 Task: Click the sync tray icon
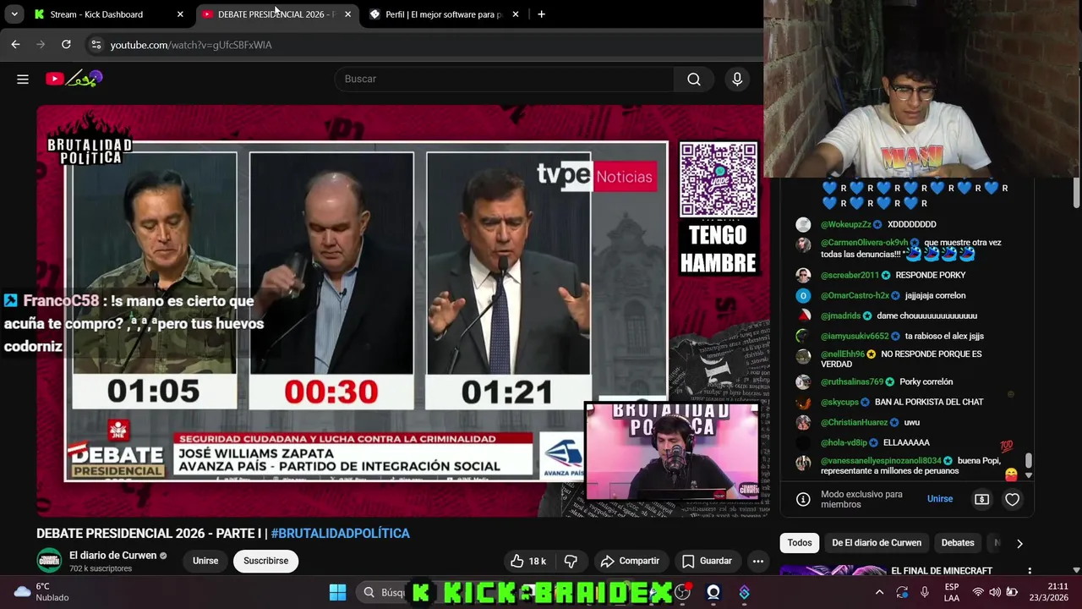(902, 592)
